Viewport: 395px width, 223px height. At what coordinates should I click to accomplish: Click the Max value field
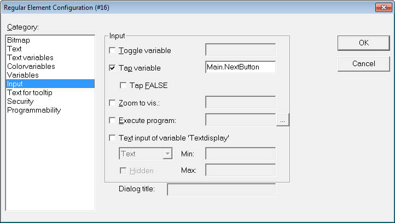click(241, 170)
